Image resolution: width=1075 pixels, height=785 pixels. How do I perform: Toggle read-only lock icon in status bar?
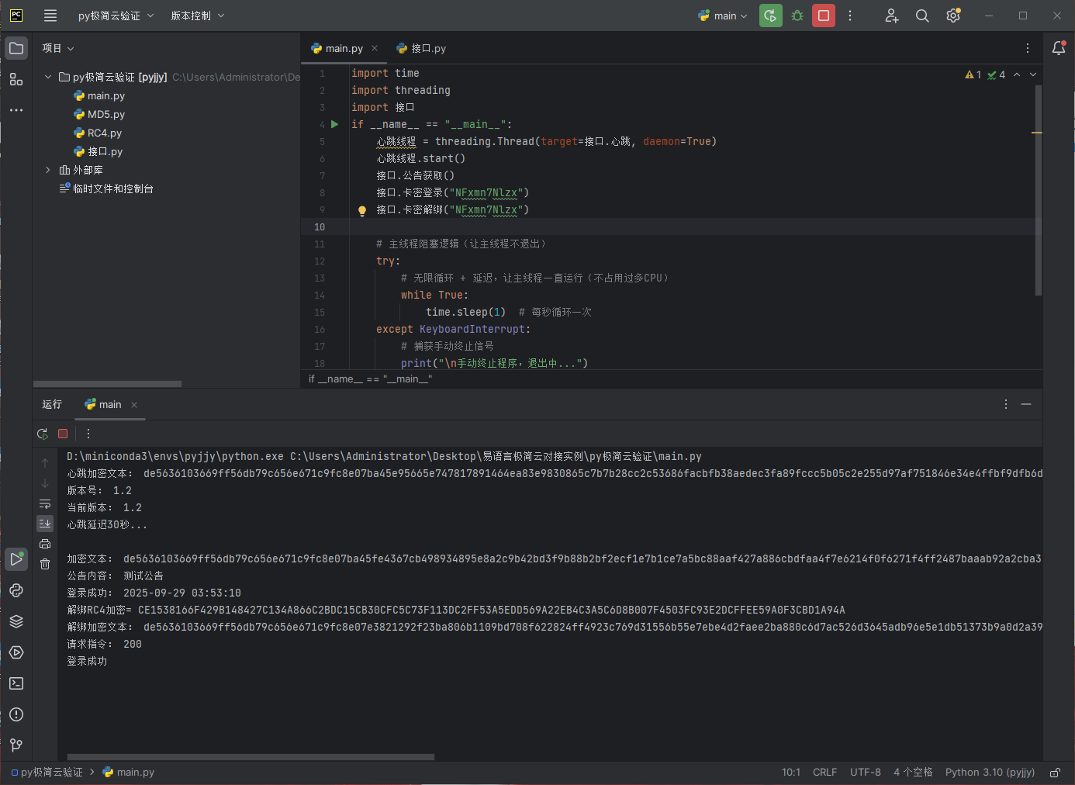pyautogui.click(x=1055, y=773)
